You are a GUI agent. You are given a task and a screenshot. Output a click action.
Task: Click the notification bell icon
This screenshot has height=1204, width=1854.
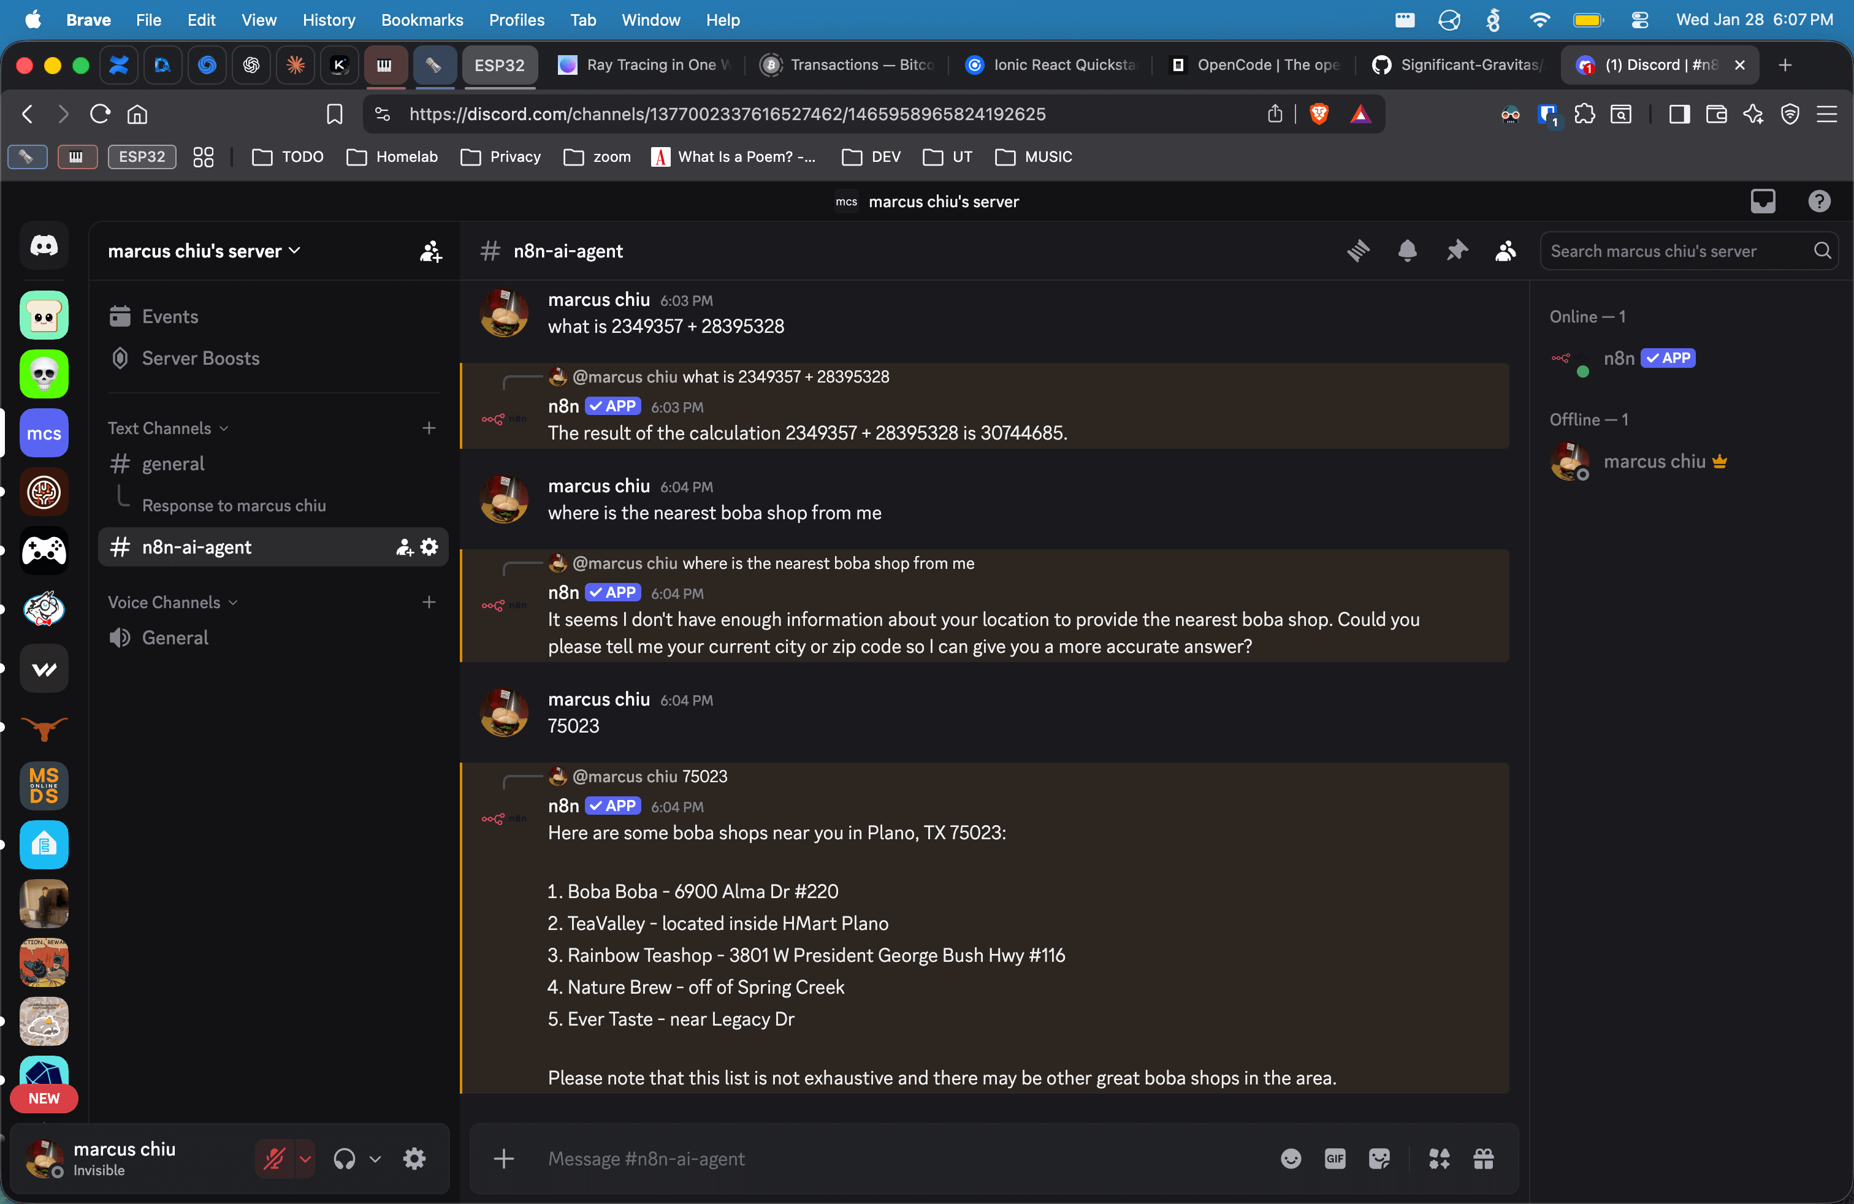1407,251
